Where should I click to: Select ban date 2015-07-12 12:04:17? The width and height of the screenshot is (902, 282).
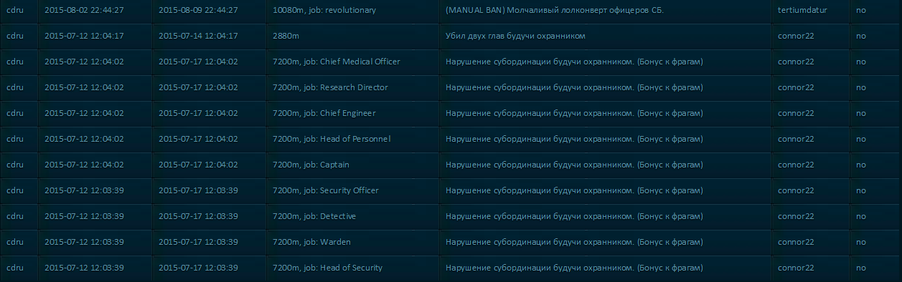pos(84,36)
